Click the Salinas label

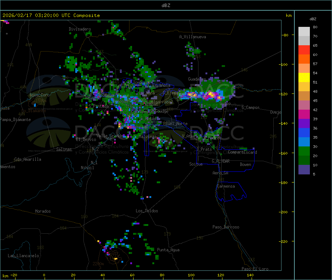(x=64, y=149)
